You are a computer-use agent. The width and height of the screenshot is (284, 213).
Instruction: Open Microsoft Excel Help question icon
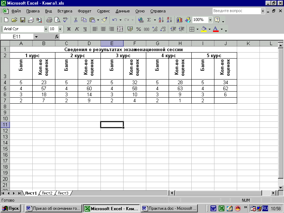click(217, 20)
